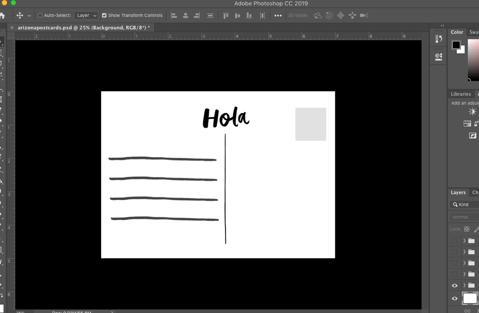Image resolution: width=479 pixels, height=313 pixels.
Task: Close the arizonapostcards.psd document tab
Action: 12,27
